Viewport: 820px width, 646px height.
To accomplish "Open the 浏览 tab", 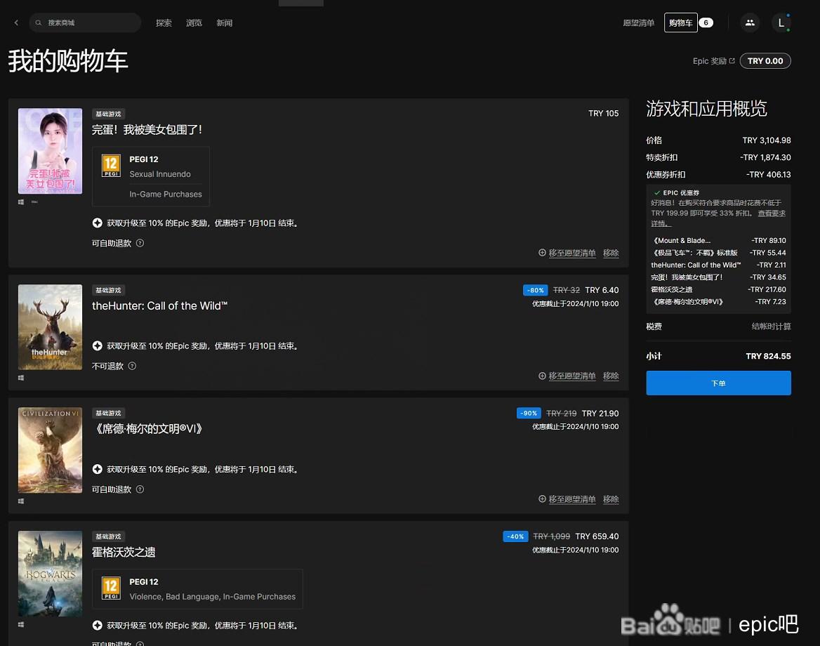I will click(x=194, y=22).
